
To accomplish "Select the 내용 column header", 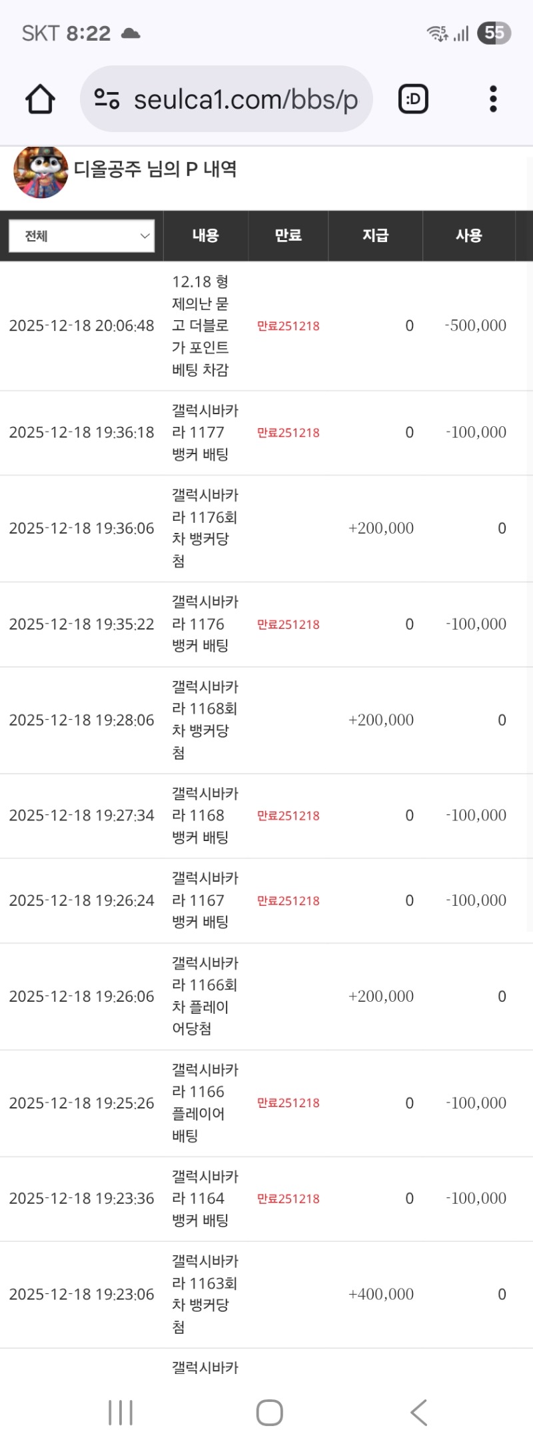I will [x=205, y=235].
